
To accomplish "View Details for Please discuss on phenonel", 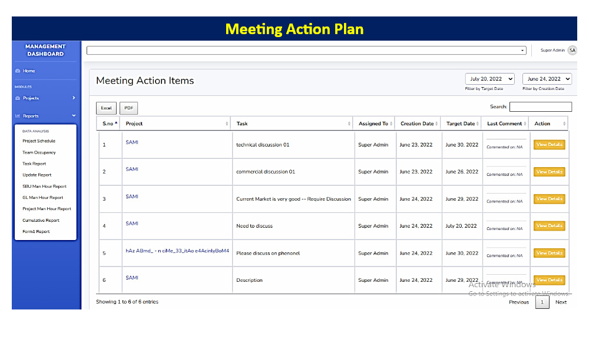I will click(x=549, y=253).
